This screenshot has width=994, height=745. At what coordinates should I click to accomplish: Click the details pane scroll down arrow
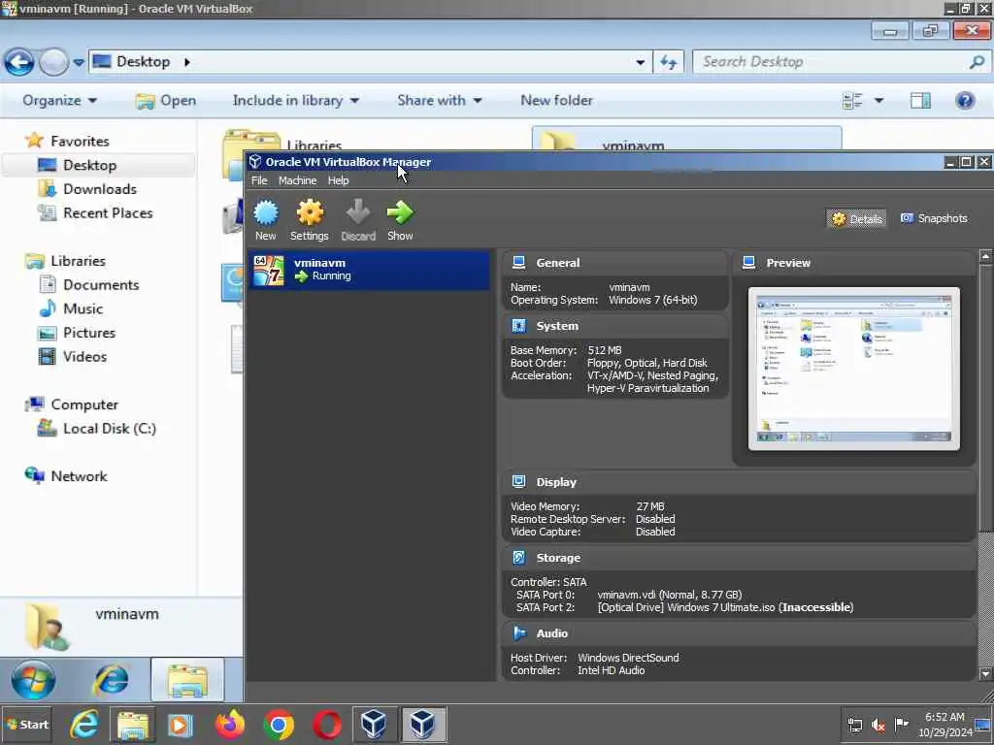985,674
